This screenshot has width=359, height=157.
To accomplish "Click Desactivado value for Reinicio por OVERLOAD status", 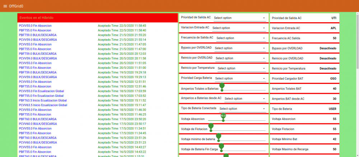I will click(x=328, y=58).
